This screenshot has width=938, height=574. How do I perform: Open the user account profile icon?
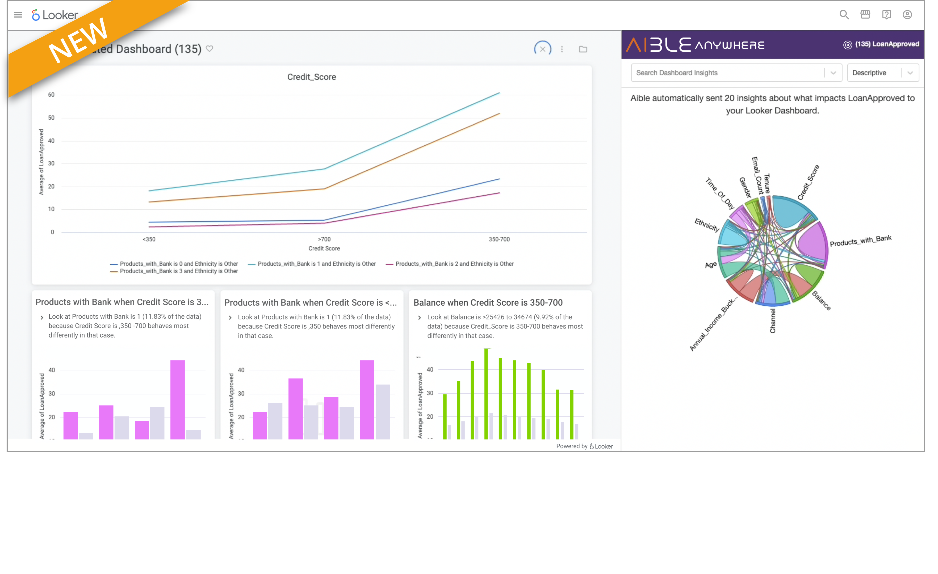point(907,14)
